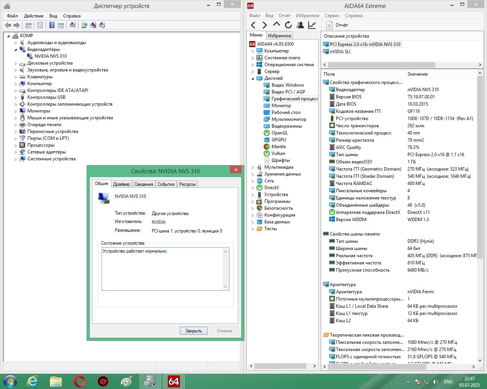This screenshot has width=487, height=389.
Task: Expand the Мультимедиа node in AIDA64
Action: (x=253, y=167)
